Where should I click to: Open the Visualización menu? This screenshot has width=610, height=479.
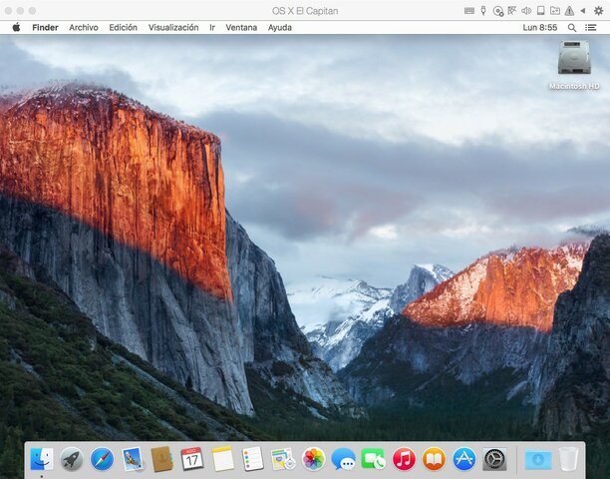coord(173,28)
